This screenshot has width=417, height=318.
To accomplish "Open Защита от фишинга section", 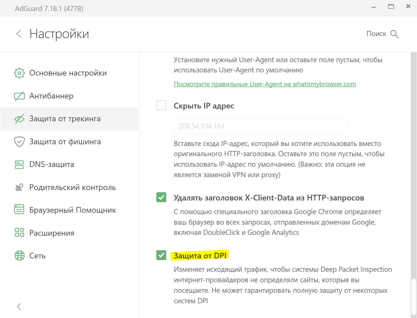I will [69, 142].
